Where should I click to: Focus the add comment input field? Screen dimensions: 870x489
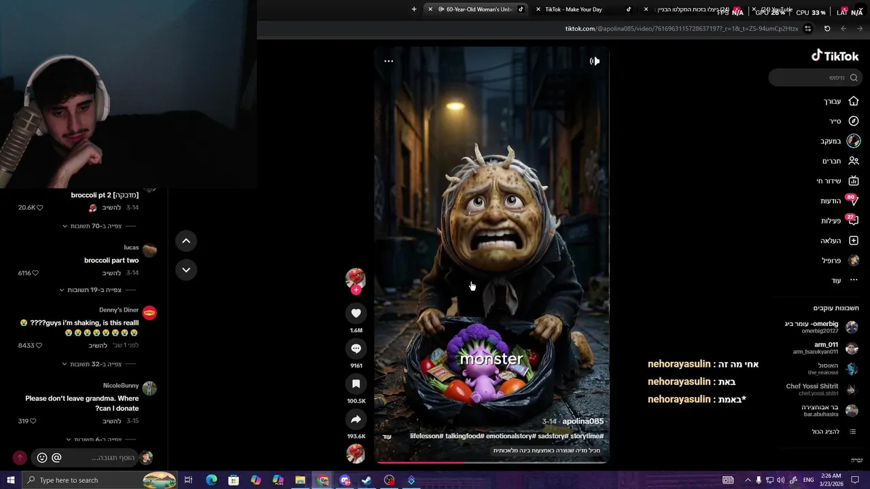point(103,458)
